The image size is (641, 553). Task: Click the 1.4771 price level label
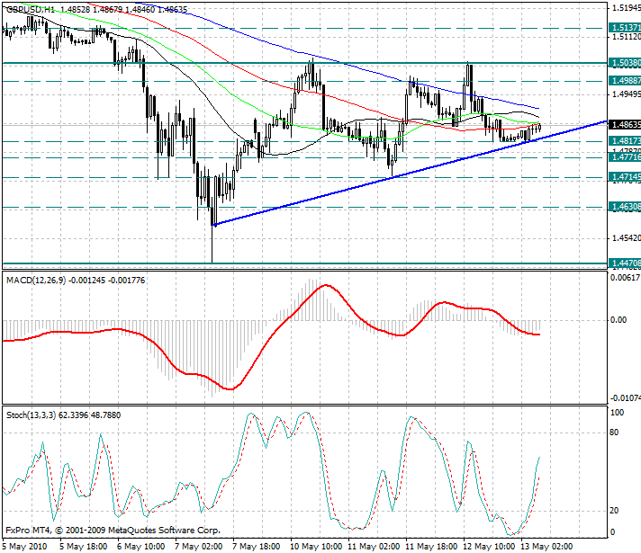625,156
